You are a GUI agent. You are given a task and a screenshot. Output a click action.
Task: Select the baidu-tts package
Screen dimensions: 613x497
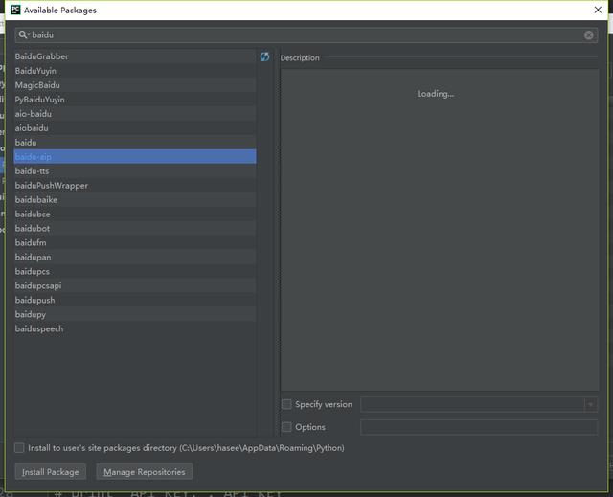point(135,171)
